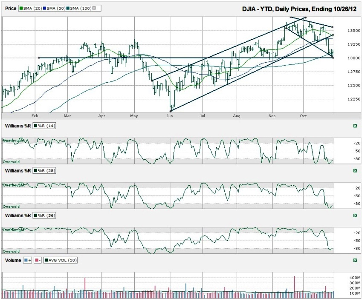Image resolution: width=362 pixels, height=299 pixels.
Task: Click the 300M volume axis label
Action: tap(355, 283)
